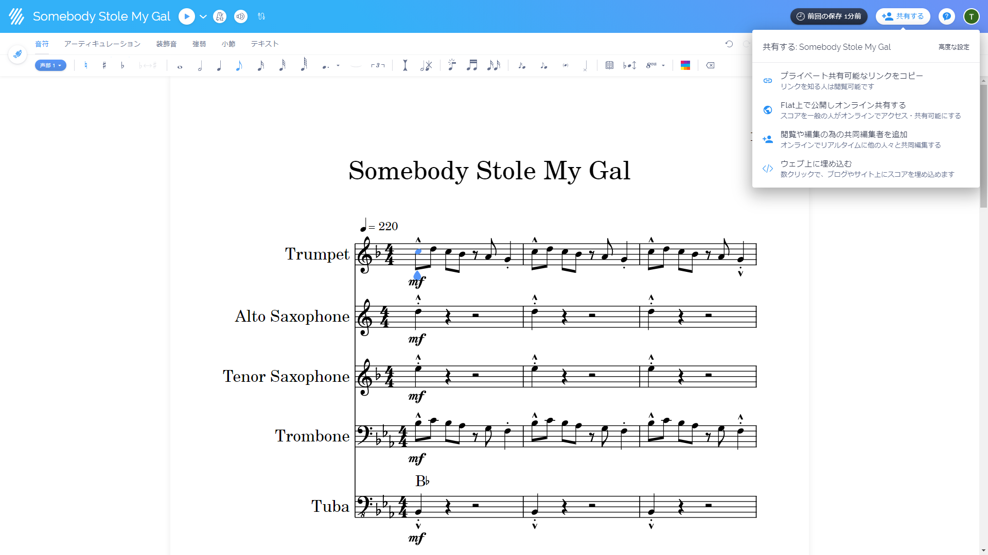The width and height of the screenshot is (988, 555).
Task: Apply the flat accidental
Action: click(122, 65)
